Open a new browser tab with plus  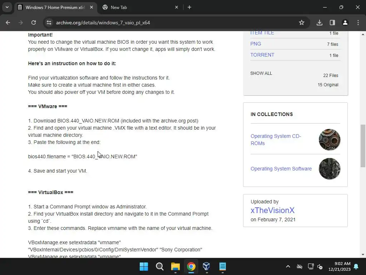coord(189,7)
